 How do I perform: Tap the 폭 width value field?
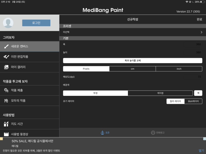[193, 44]
